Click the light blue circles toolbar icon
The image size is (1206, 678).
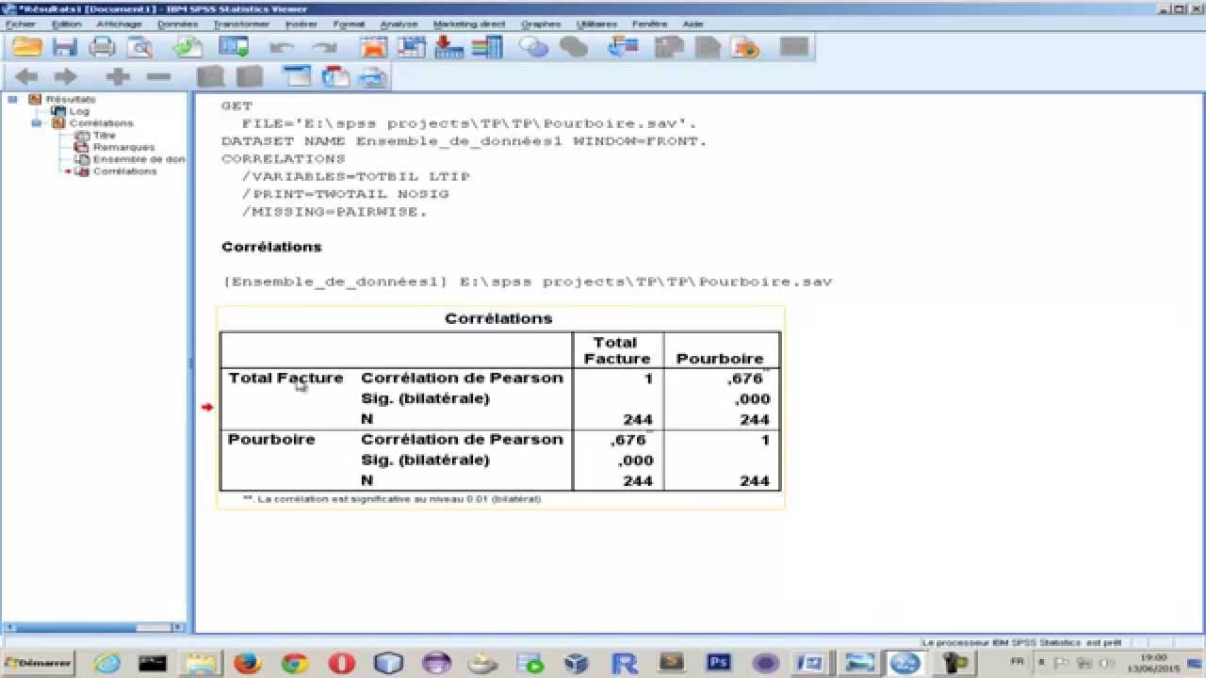(x=534, y=47)
